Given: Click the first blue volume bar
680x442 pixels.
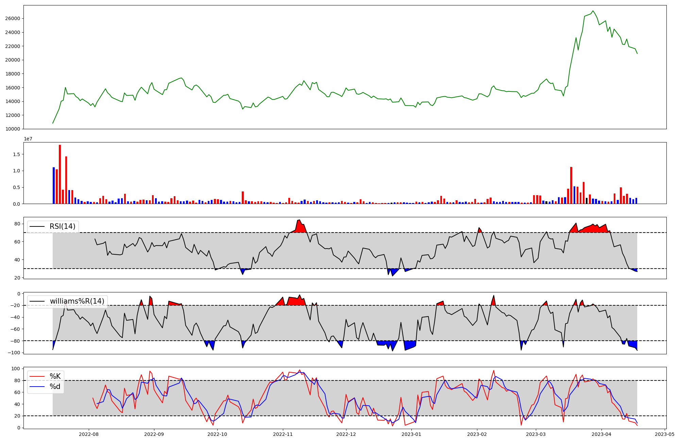Looking at the screenshot, I should pos(54,186).
